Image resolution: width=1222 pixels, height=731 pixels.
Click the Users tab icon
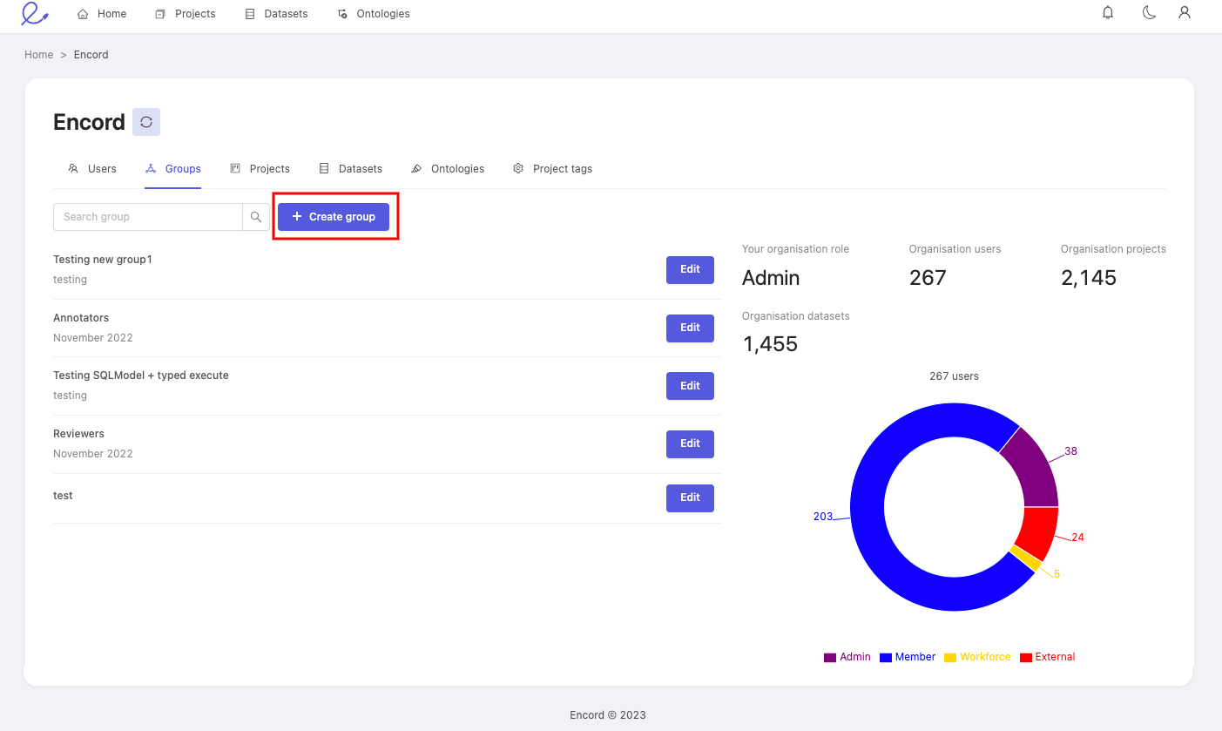[73, 168]
